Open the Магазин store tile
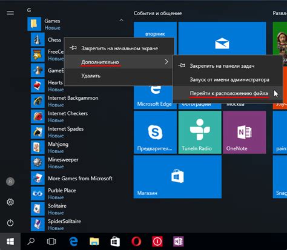The height and width of the screenshot is (250, 287). tap(177, 177)
